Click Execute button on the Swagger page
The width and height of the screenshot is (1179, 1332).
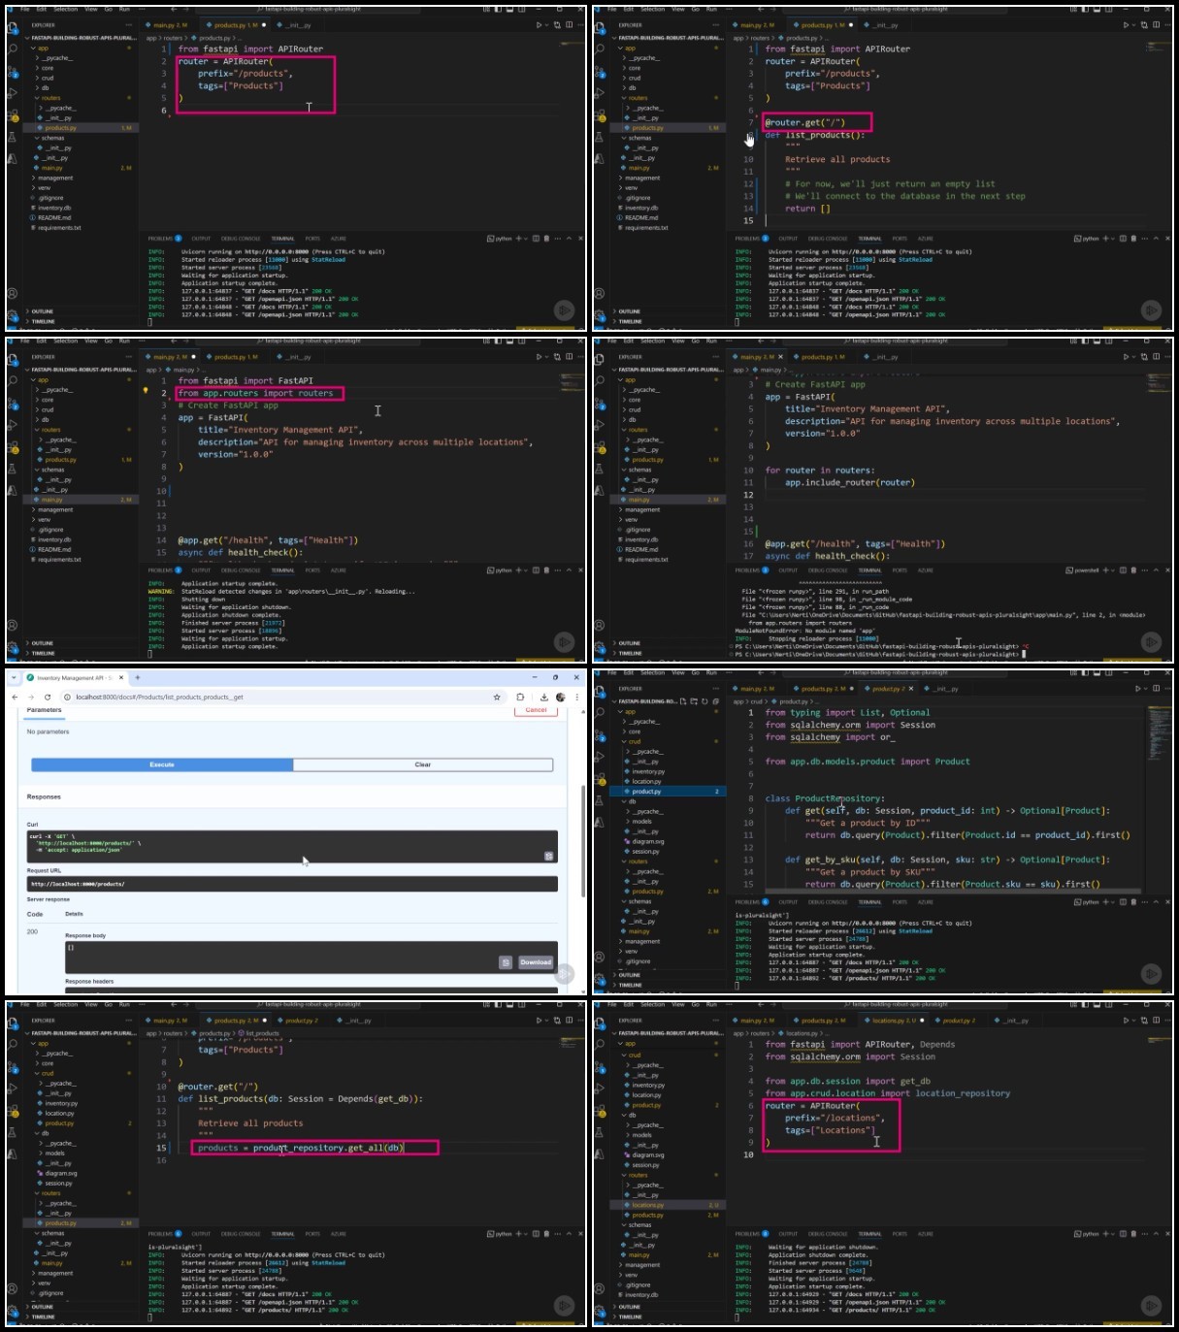tap(162, 764)
